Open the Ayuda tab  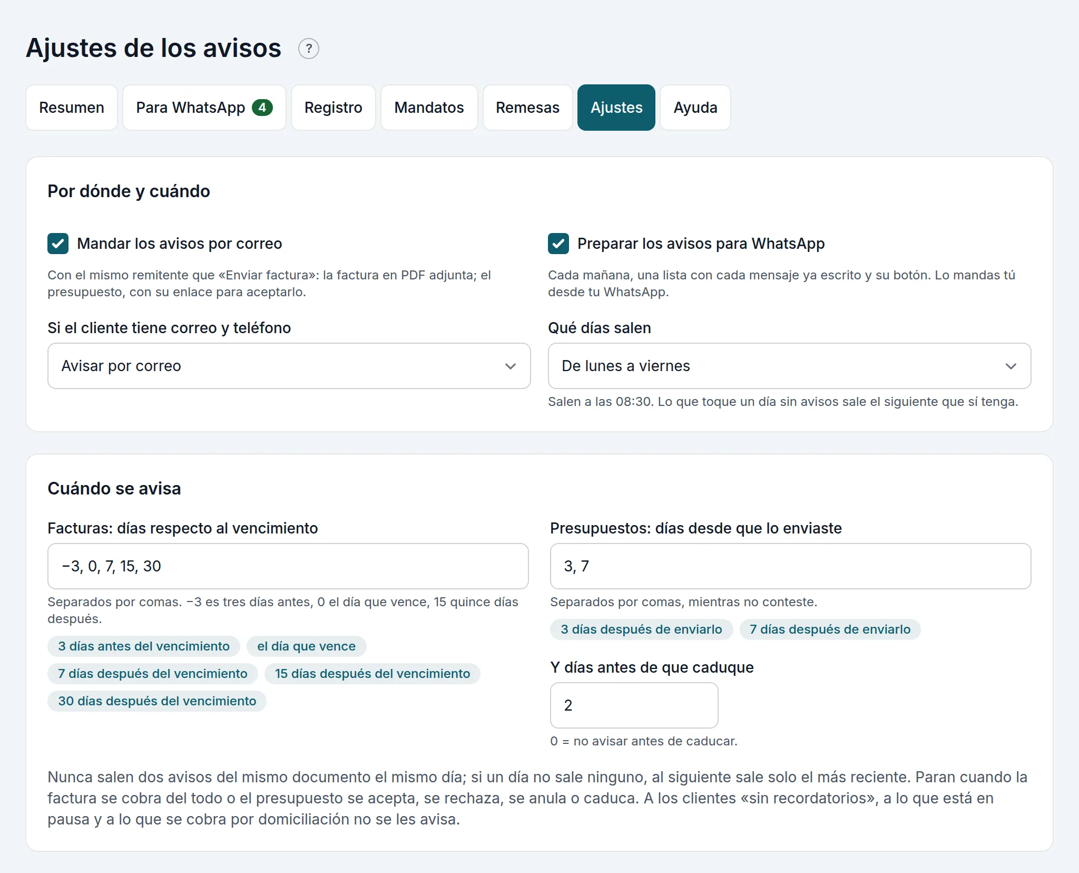click(695, 108)
